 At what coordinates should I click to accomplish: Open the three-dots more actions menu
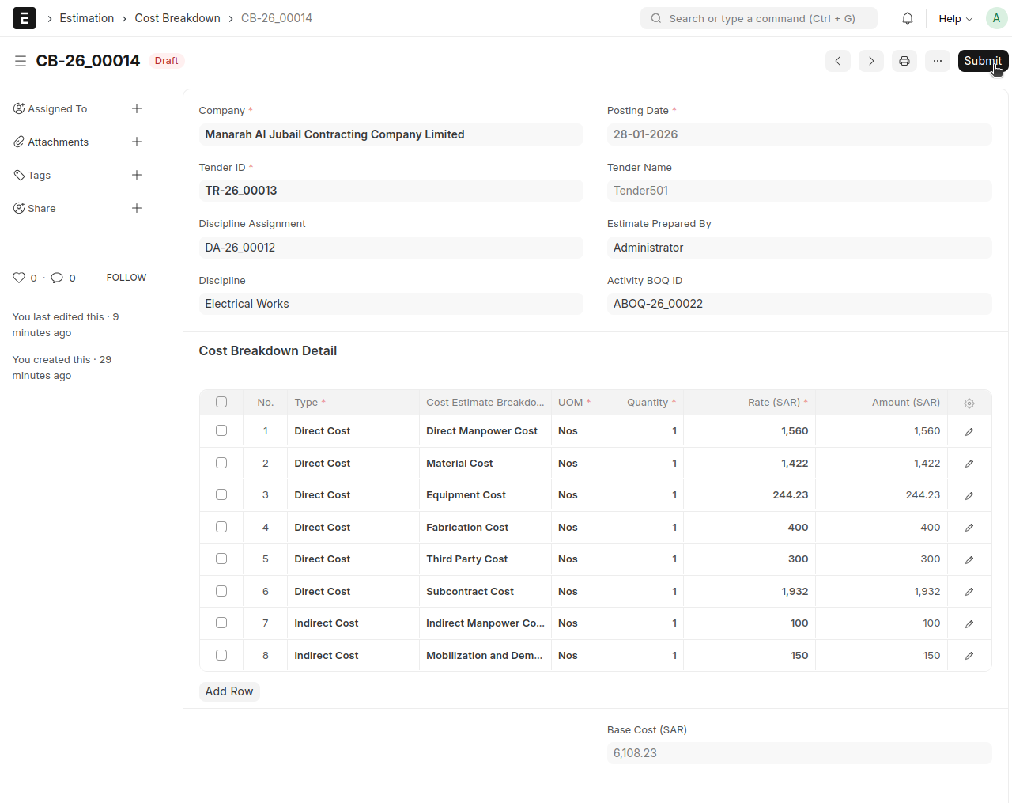937,61
